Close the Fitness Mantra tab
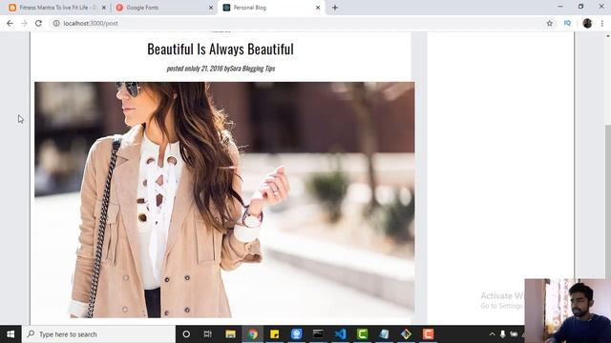611x343 pixels. [104, 8]
